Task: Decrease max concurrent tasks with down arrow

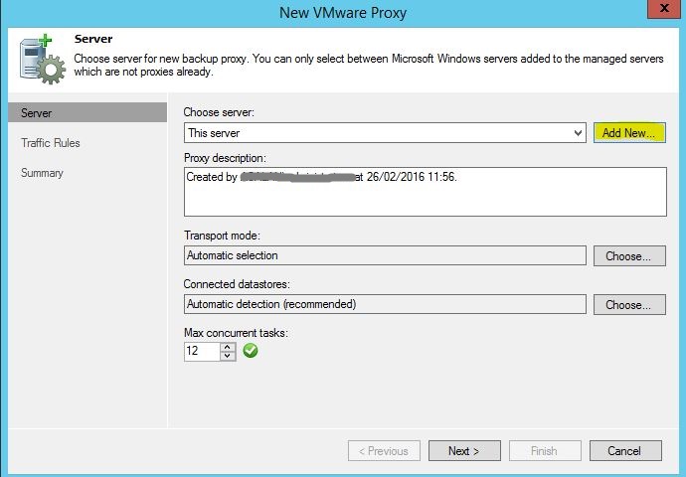Action: coord(228,356)
